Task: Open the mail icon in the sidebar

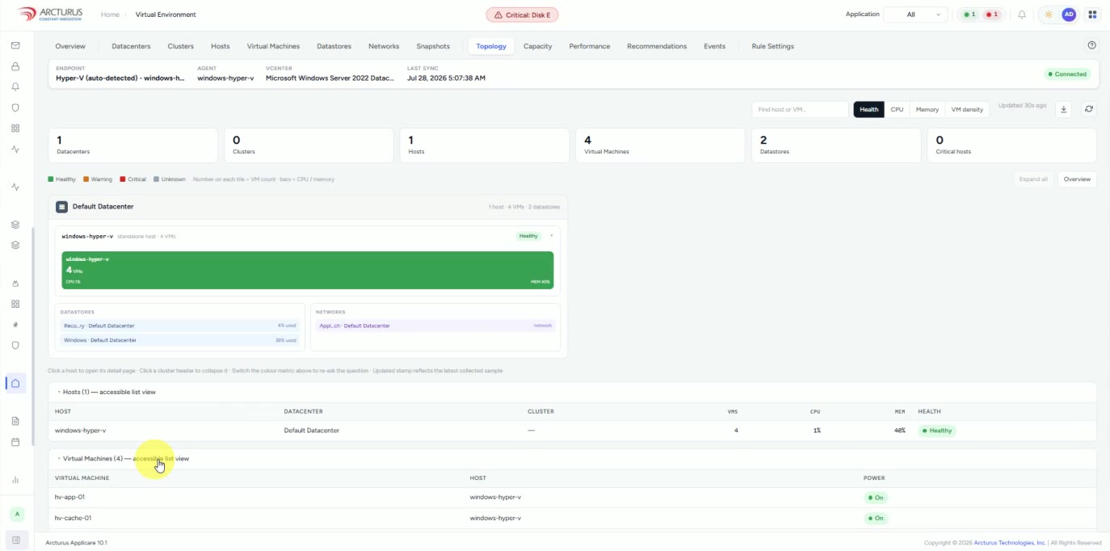Action: coord(15,45)
